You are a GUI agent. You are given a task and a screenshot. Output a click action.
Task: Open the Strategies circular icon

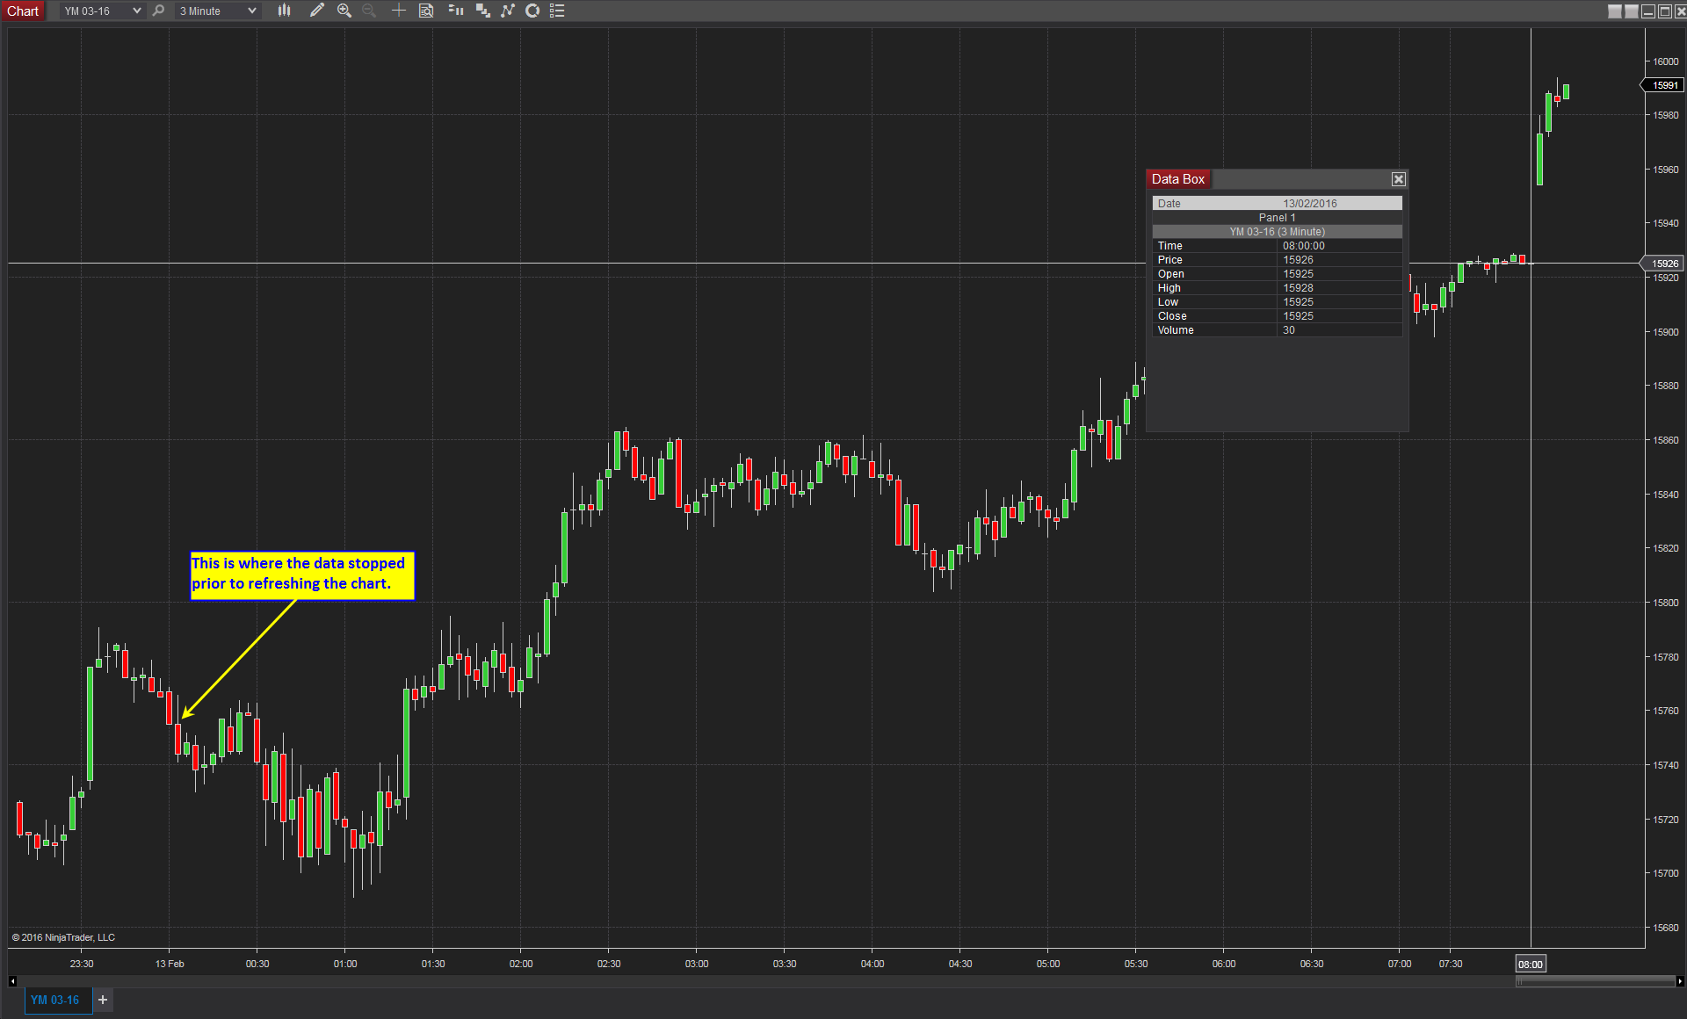(x=532, y=11)
